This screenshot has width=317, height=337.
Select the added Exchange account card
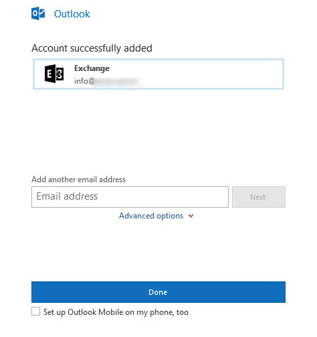[158, 74]
